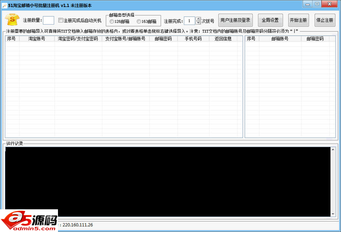The height and width of the screenshot is (232, 341).
Task: Click the yellow T-shirt app logo
Action: click(x=12, y=20)
